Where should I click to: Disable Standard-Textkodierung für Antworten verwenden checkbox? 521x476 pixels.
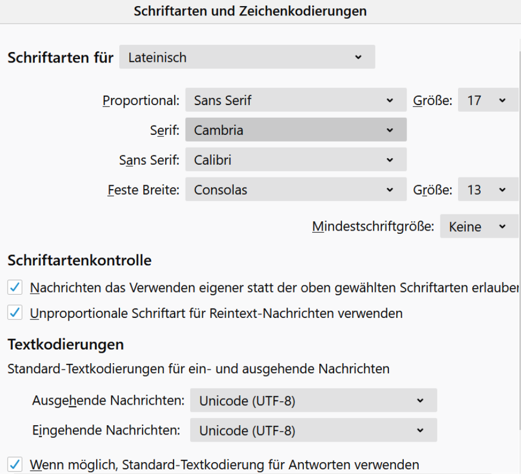click(x=15, y=464)
